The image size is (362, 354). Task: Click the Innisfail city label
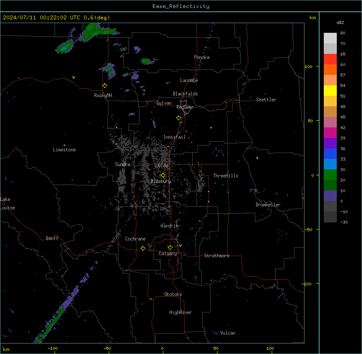click(174, 137)
